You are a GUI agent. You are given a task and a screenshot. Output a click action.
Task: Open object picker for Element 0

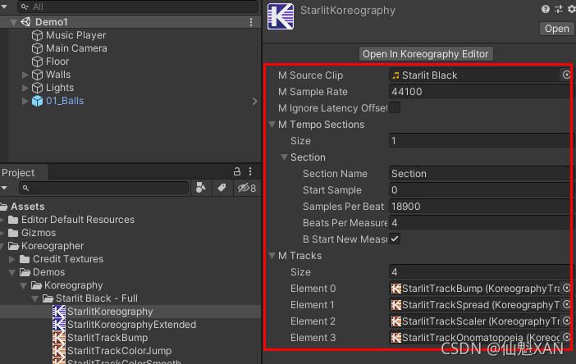tap(566, 288)
